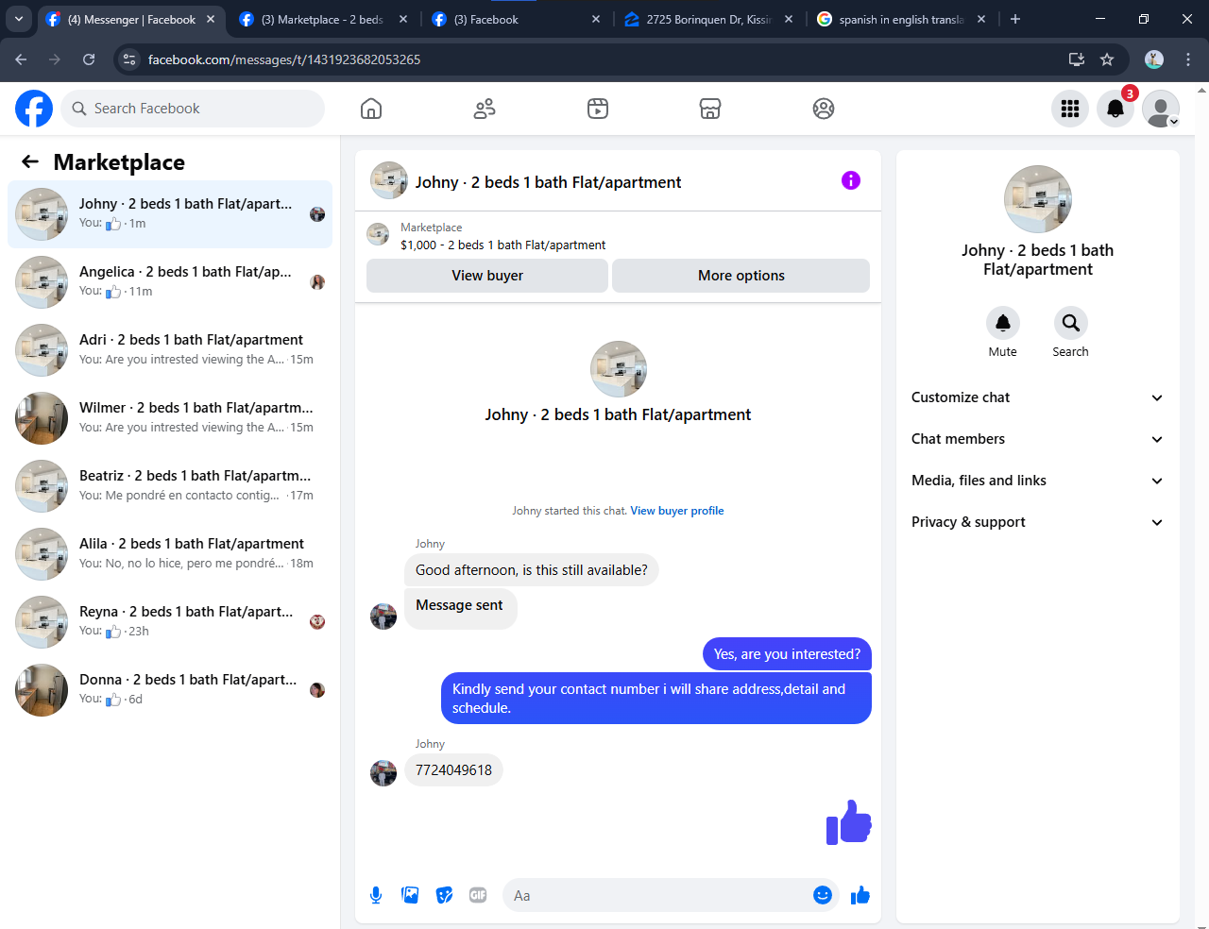1209x929 pixels.
Task: Go back using the Marketplace back arrow
Action: pyautogui.click(x=30, y=161)
